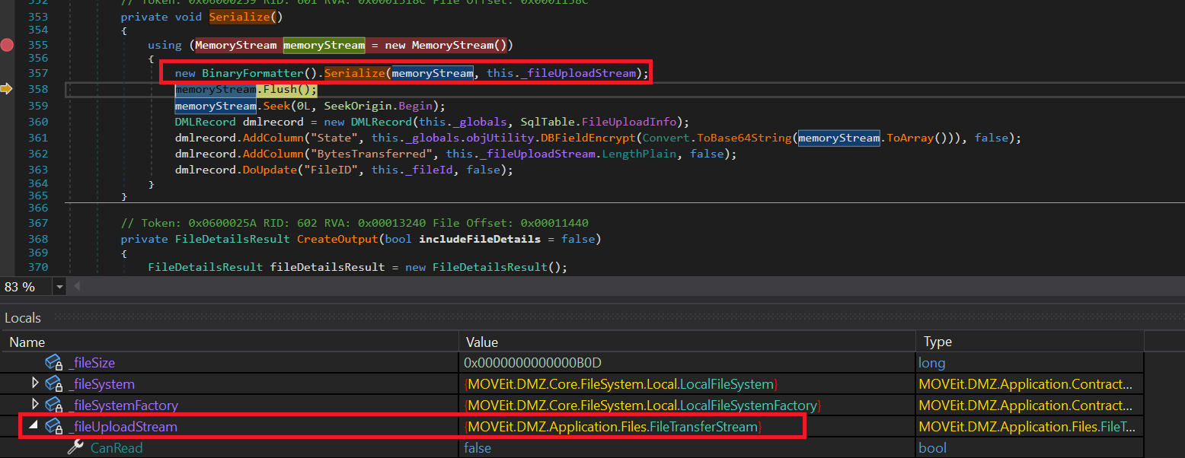
Task: Click SeekOrigin on line 359
Action: point(357,106)
